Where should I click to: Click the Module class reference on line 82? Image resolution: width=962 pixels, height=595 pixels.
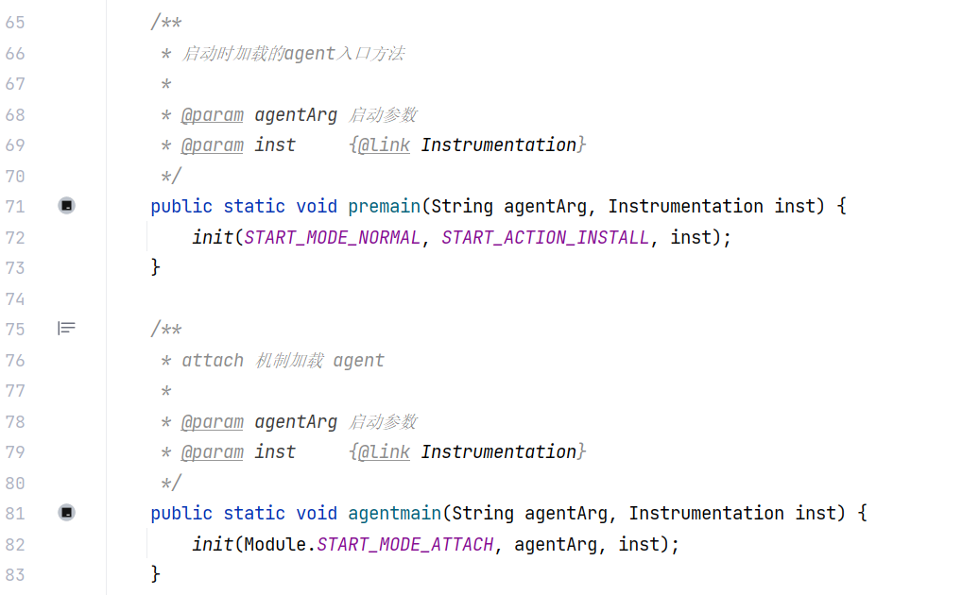[x=275, y=544]
